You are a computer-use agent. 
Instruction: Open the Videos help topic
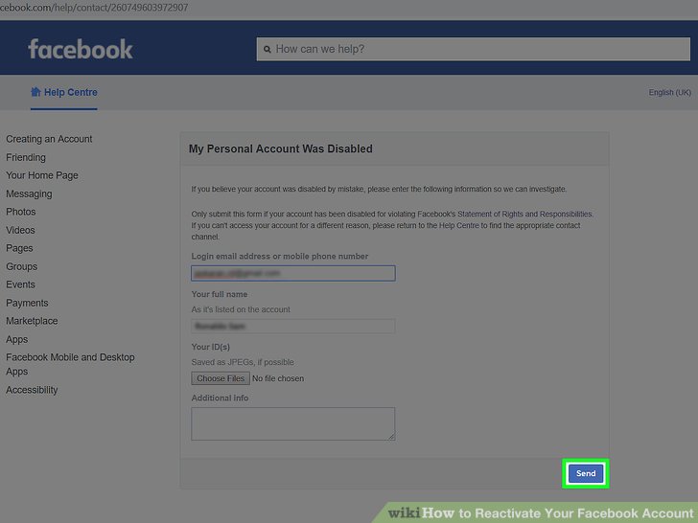coord(20,230)
